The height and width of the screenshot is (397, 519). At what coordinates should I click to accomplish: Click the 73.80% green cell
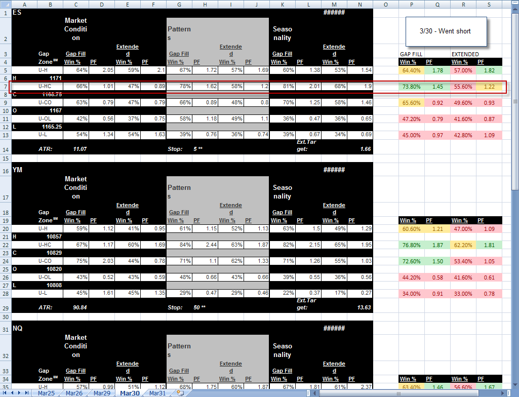pos(412,87)
